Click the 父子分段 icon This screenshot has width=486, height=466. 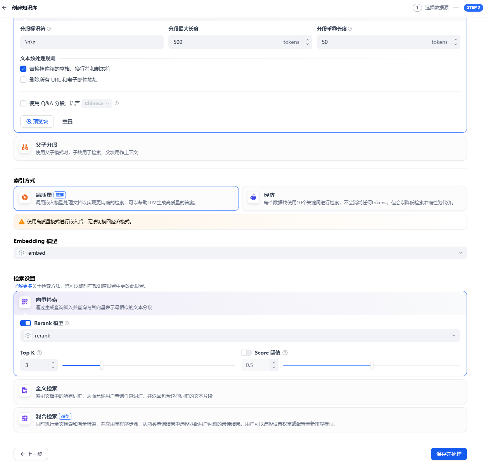(25, 147)
